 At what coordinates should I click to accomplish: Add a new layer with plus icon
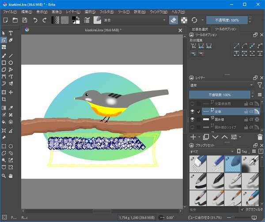click(x=193, y=137)
